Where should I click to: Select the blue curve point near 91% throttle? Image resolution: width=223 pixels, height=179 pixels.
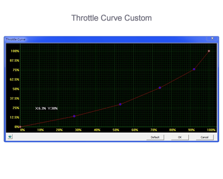[194, 69]
